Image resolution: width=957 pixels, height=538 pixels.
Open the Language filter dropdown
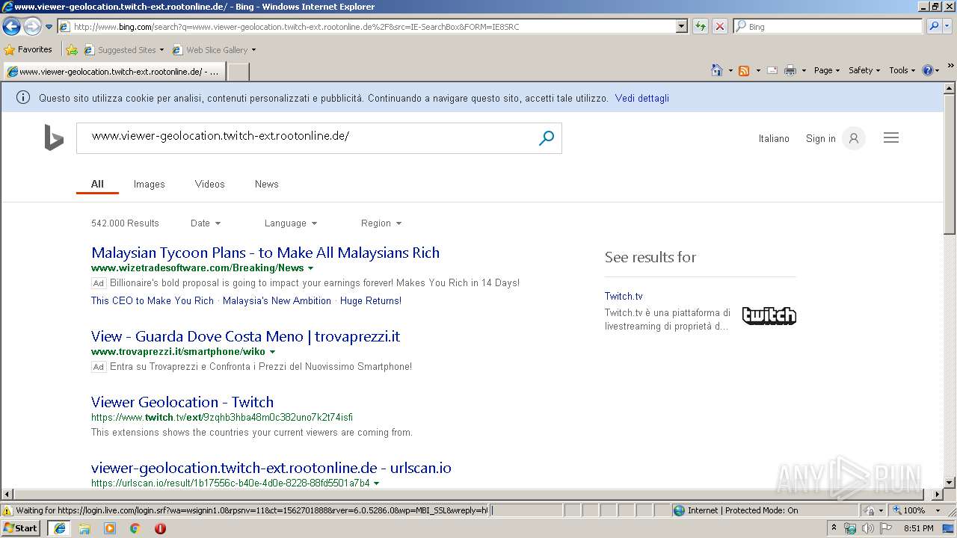coord(291,223)
